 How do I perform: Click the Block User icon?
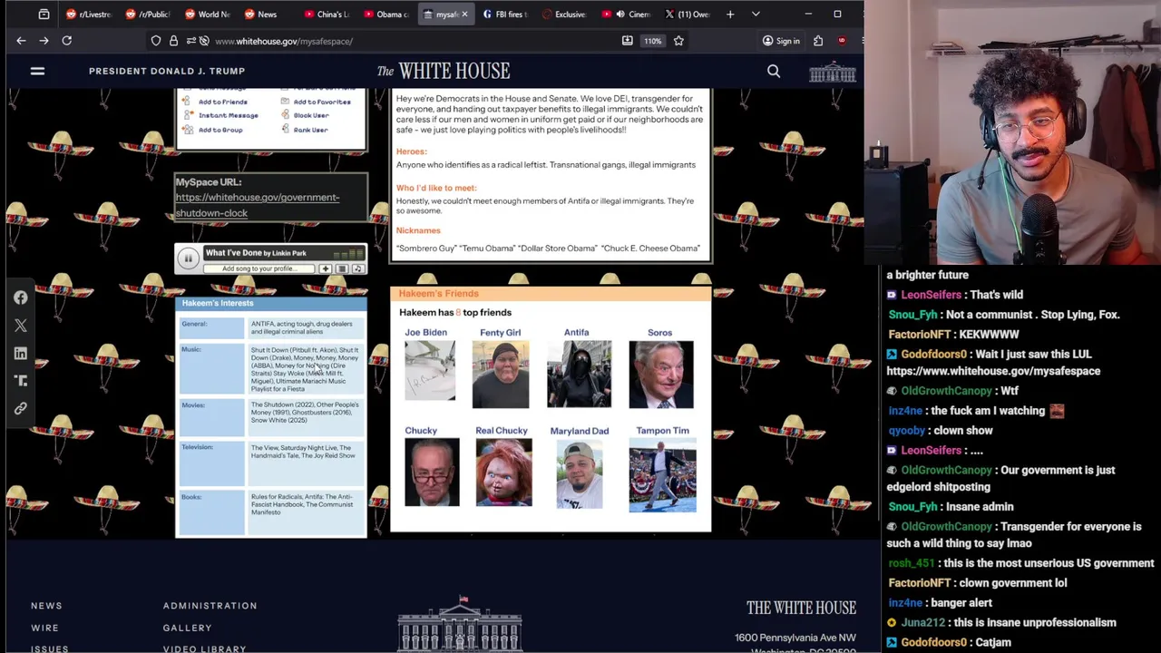[x=285, y=115]
